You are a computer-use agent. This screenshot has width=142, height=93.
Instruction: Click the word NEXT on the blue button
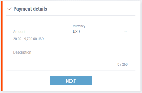(x=71, y=81)
